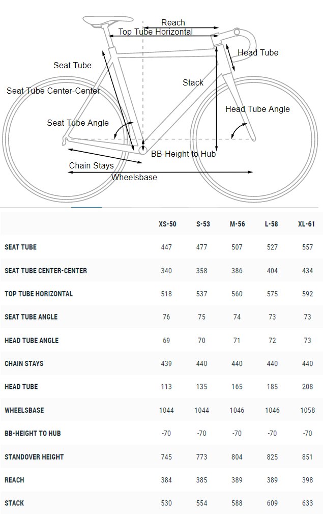Viewport: 323px width, 514px height.
Task: Click the BB-Height to Hub diagram label
Action: tap(184, 154)
